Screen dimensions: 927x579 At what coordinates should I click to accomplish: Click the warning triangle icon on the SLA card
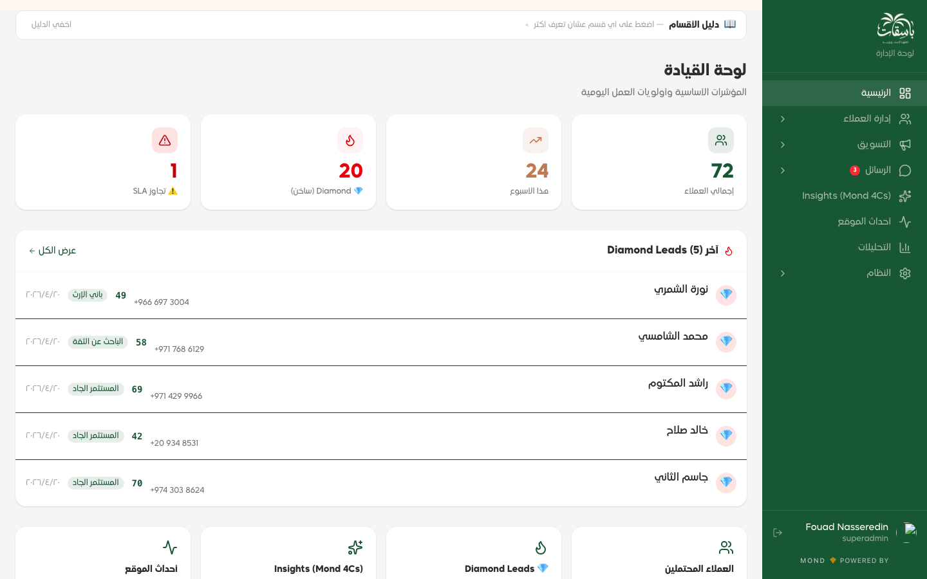click(x=165, y=140)
